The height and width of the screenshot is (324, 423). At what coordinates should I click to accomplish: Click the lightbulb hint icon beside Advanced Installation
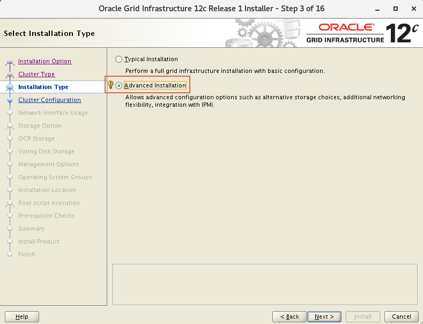[111, 85]
